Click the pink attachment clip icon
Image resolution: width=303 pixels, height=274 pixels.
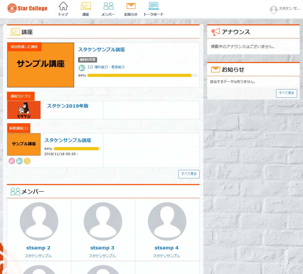coord(12,161)
